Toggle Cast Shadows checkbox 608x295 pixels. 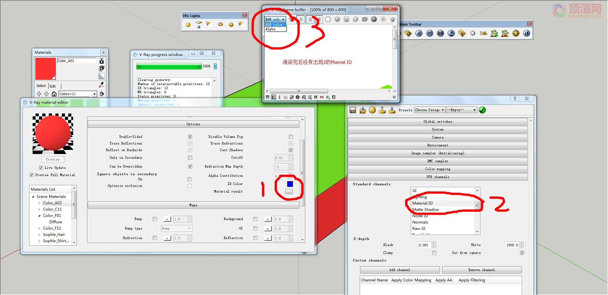pyautogui.click(x=291, y=150)
